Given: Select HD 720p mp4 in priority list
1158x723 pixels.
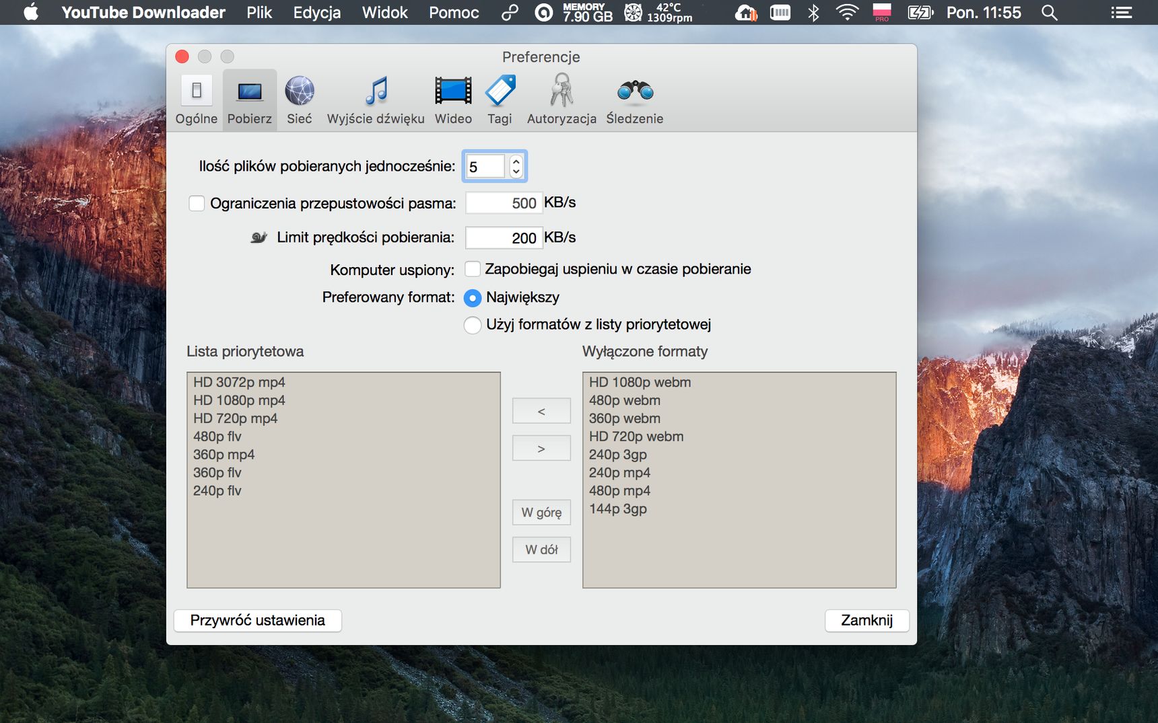Looking at the screenshot, I should (343, 418).
